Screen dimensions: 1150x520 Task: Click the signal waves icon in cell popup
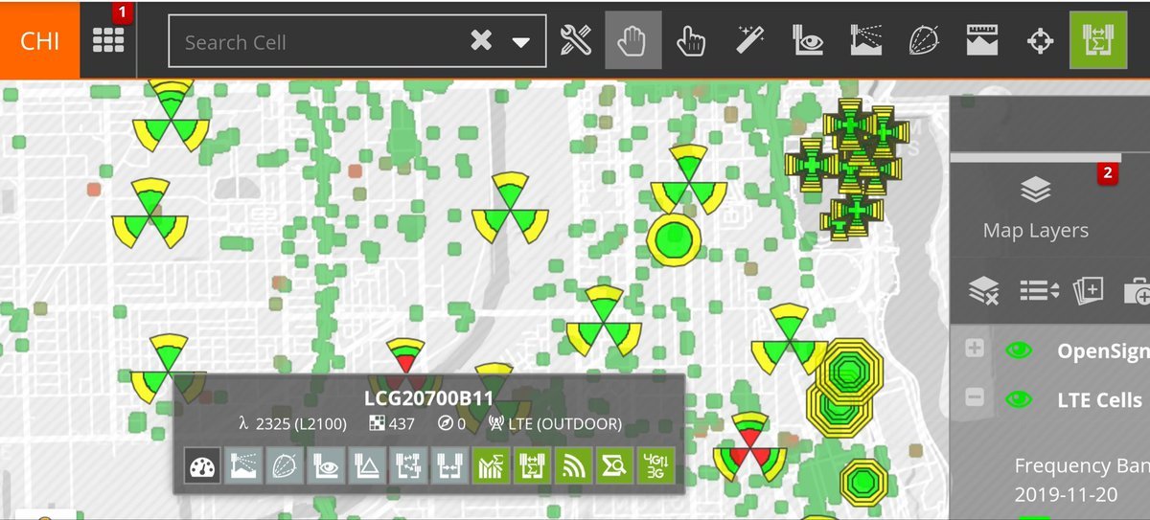click(x=574, y=466)
